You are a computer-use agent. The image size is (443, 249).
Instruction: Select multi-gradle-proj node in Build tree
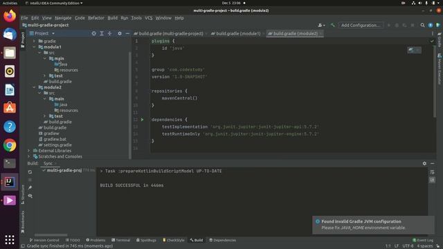coord(64,170)
